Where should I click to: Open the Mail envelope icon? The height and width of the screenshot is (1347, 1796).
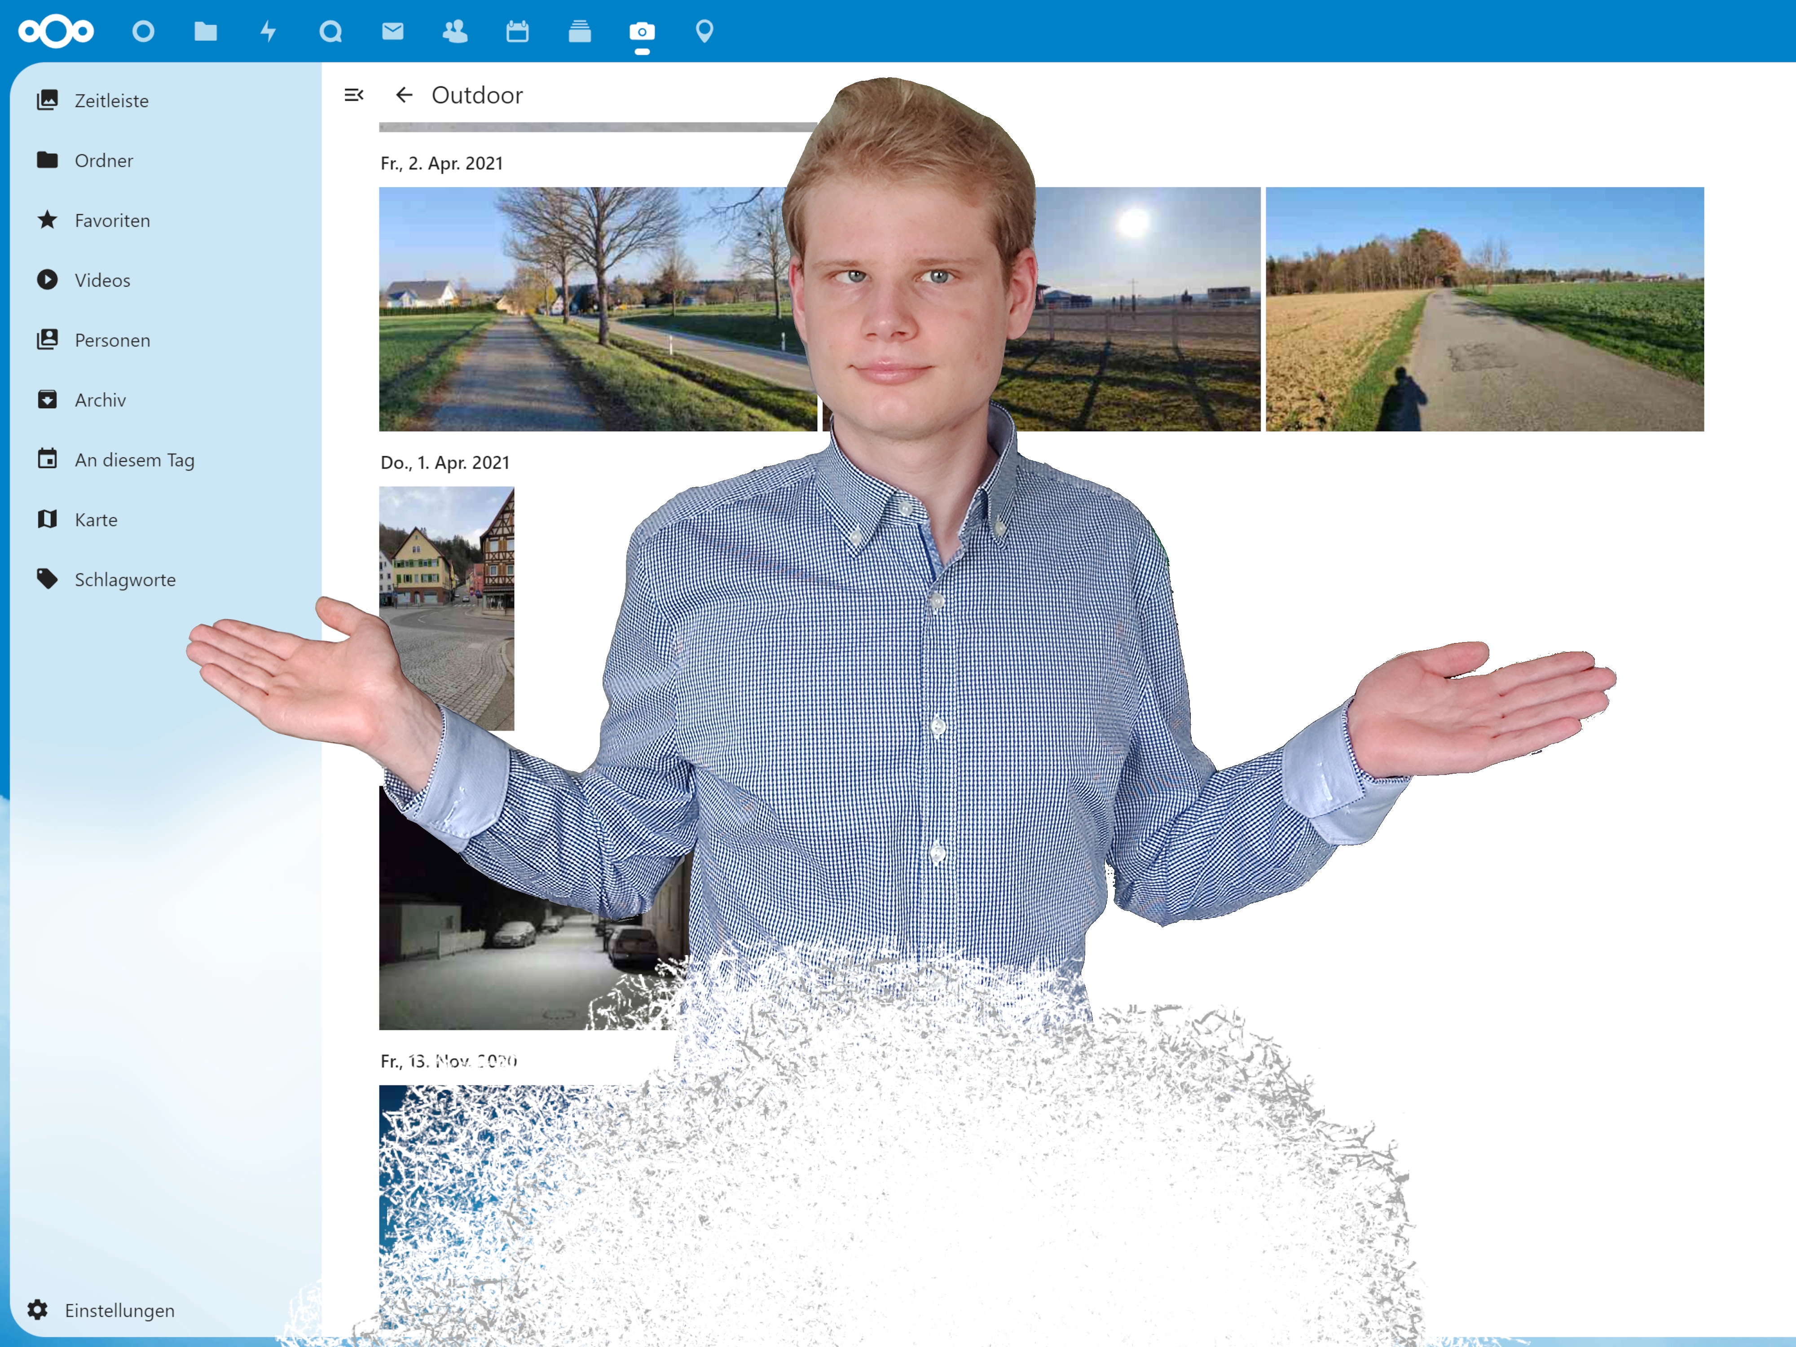point(393,32)
